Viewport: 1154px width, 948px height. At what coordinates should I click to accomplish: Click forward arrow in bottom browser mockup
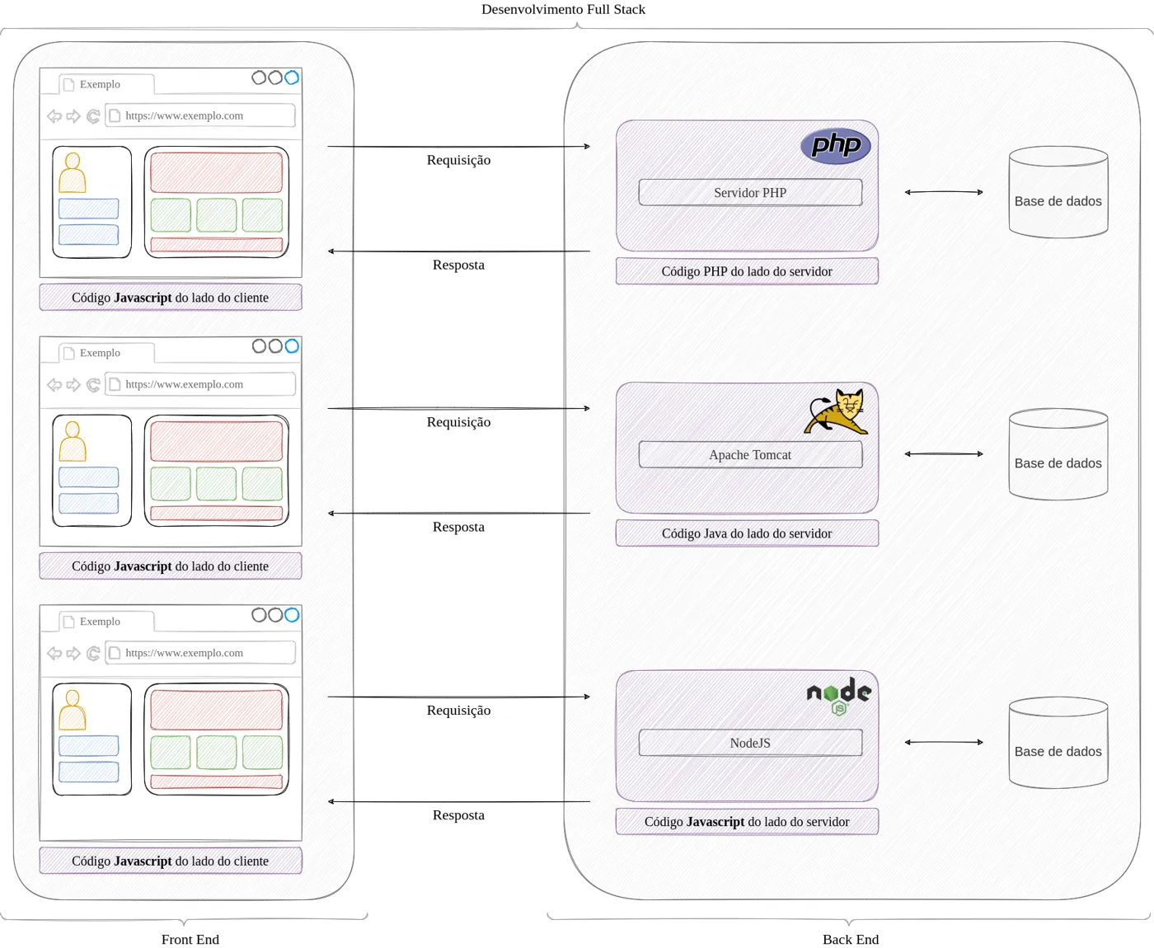73,654
